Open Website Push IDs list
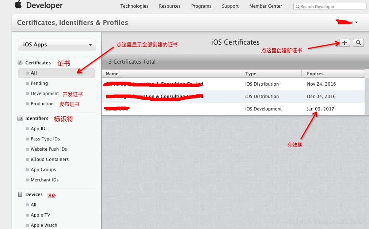 [x=49, y=149]
